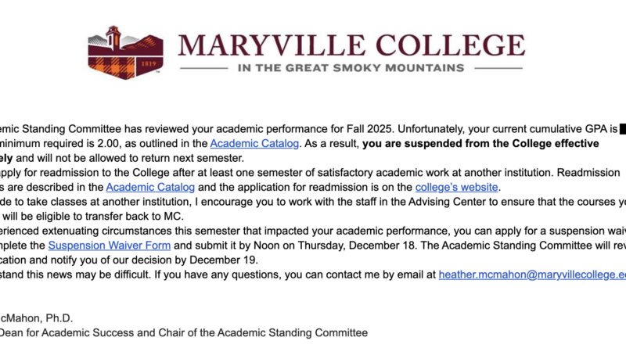Click the blacked-out redacted GPA box

coord(622,128)
